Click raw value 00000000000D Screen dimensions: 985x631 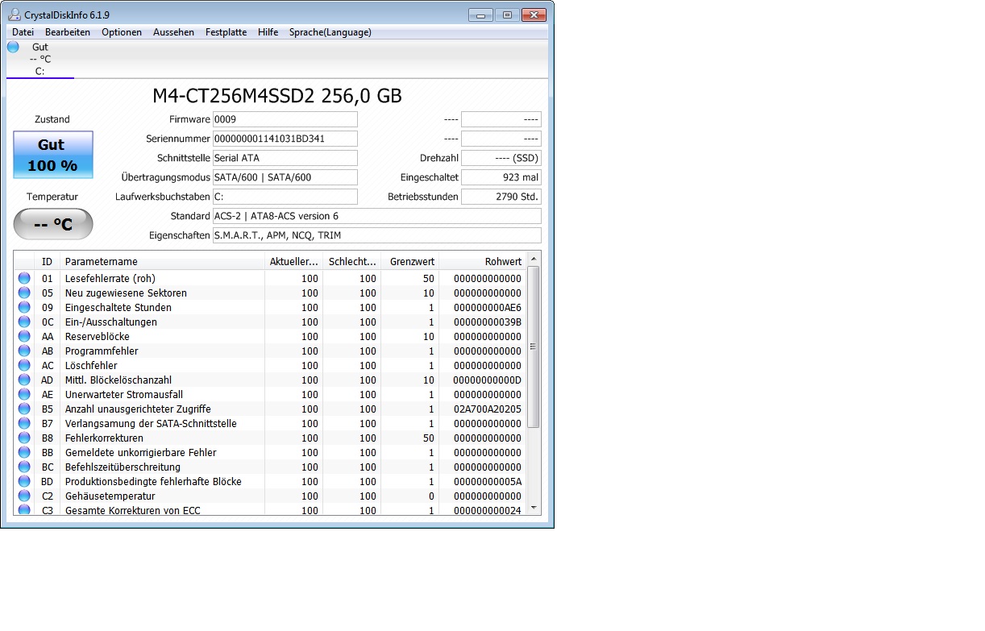[x=488, y=380]
